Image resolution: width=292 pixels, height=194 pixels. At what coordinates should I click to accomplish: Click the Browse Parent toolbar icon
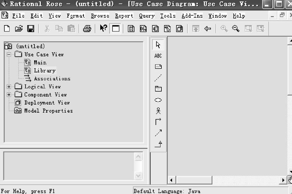pos(196,29)
